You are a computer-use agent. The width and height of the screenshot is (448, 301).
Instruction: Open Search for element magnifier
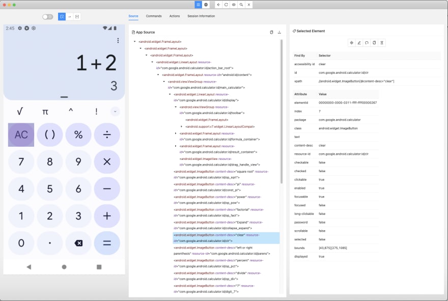(x=241, y=5)
